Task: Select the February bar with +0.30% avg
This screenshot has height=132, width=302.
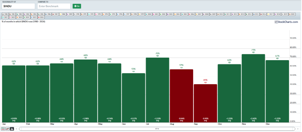Action: 38,94
